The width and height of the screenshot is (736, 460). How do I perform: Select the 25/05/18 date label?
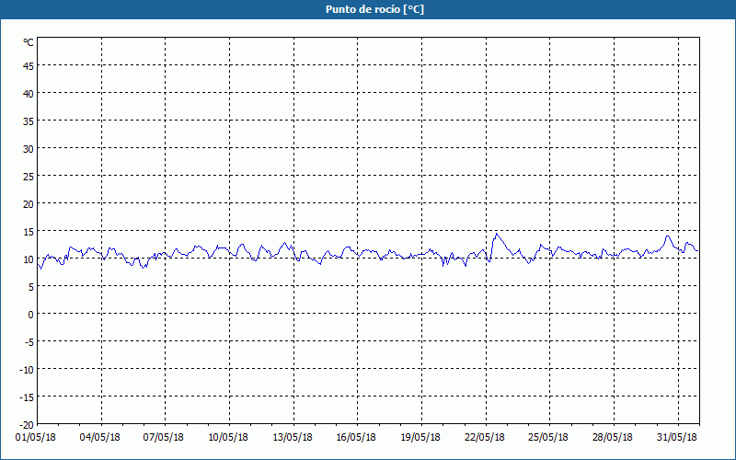[x=550, y=436]
